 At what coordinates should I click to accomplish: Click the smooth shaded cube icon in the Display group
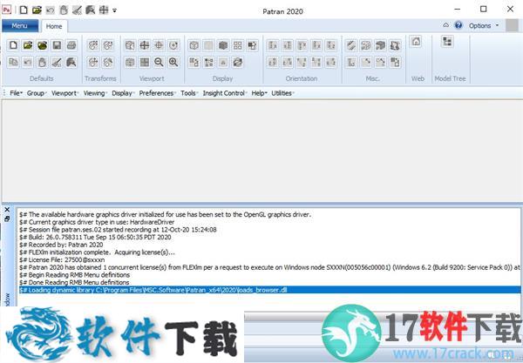pyautogui.click(x=223, y=45)
